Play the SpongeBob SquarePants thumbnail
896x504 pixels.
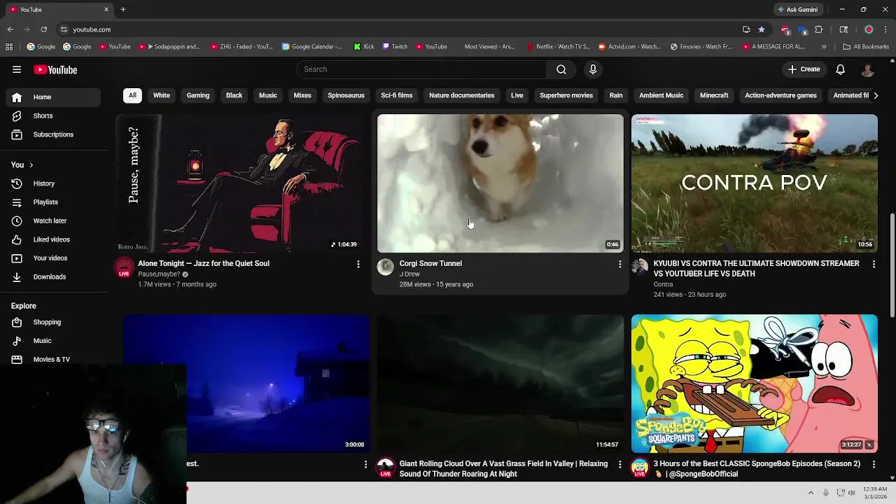tap(754, 384)
